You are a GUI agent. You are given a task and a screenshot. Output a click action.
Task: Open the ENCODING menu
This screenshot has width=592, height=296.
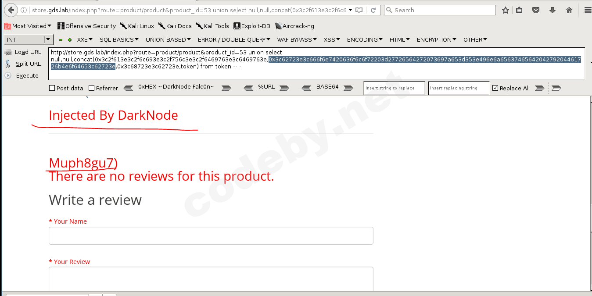pyautogui.click(x=365, y=39)
